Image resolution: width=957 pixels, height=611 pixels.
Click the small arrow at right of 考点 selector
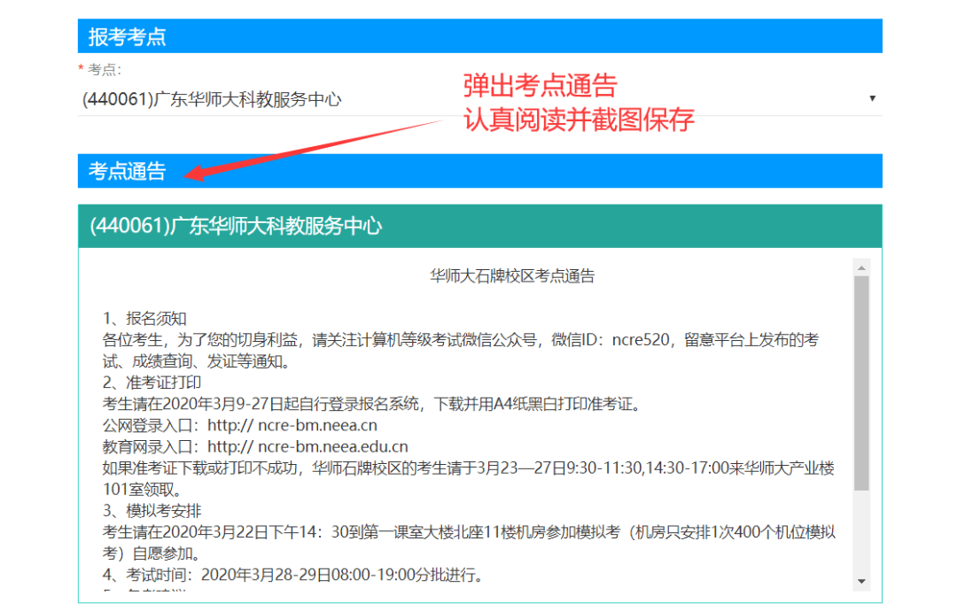(872, 98)
